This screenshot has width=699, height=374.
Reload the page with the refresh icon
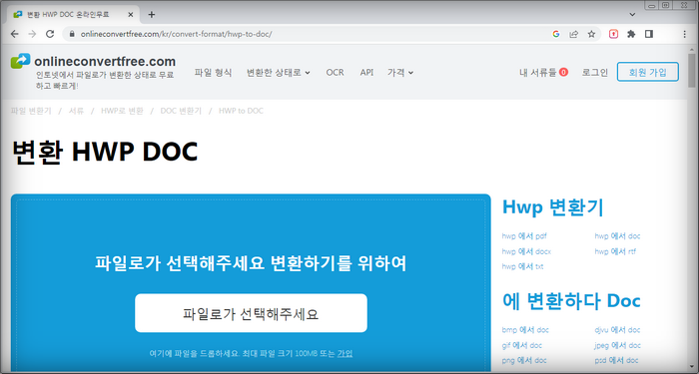[50, 34]
